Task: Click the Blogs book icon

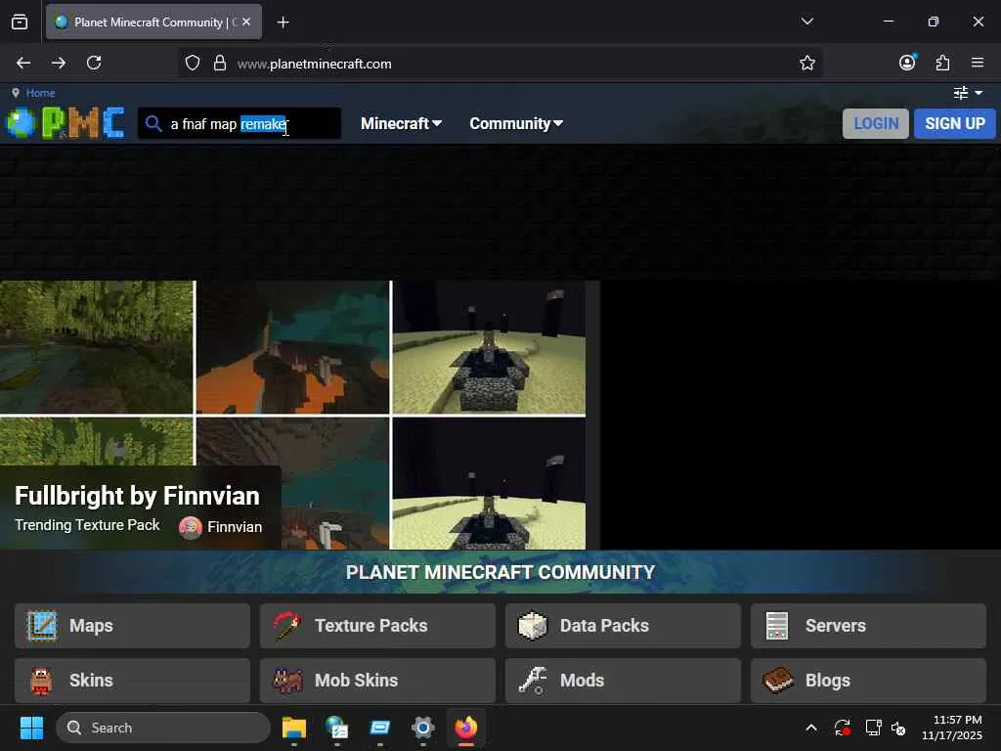Action: click(777, 681)
